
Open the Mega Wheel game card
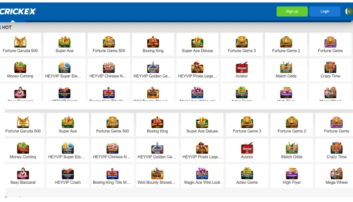click(334, 176)
